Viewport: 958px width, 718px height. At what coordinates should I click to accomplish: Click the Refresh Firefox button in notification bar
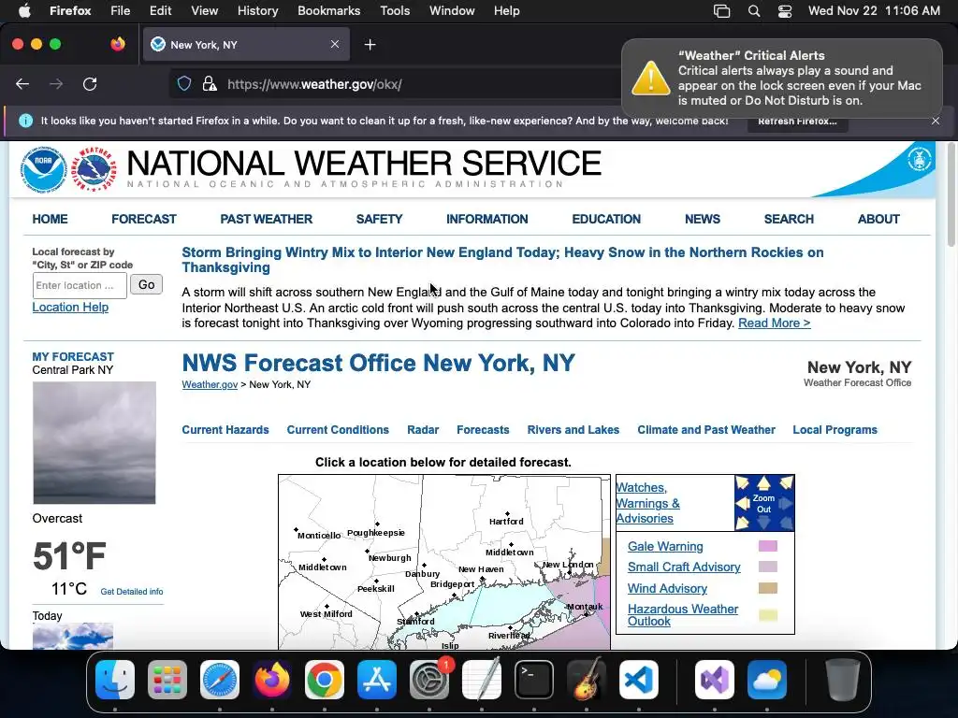point(797,121)
